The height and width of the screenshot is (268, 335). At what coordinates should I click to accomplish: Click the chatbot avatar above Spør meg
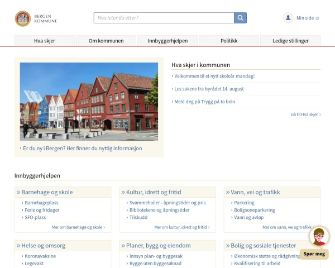tap(319, 237)
